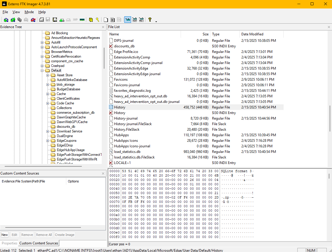Switch the viewer to TEXT mode
The height and width of the screenshot is (252, 332).
tap(135, 20)
